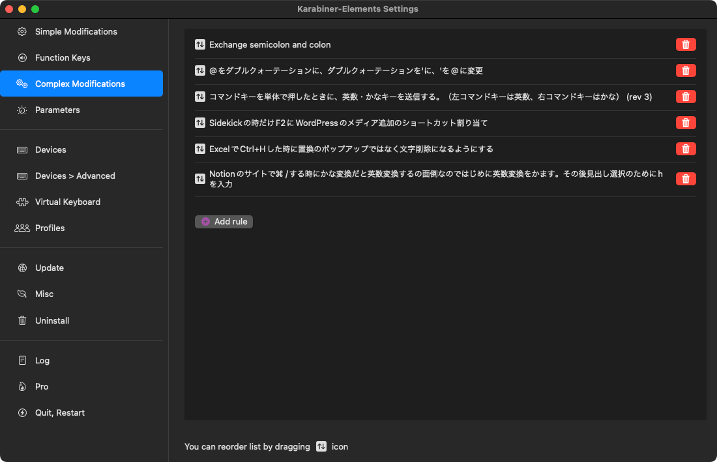Open Misc label in sidebar

44,294
